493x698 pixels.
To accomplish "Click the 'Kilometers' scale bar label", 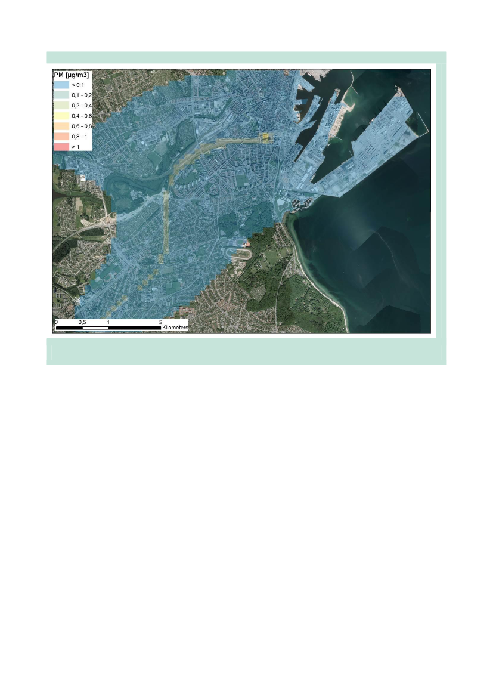I will (175, 327).
